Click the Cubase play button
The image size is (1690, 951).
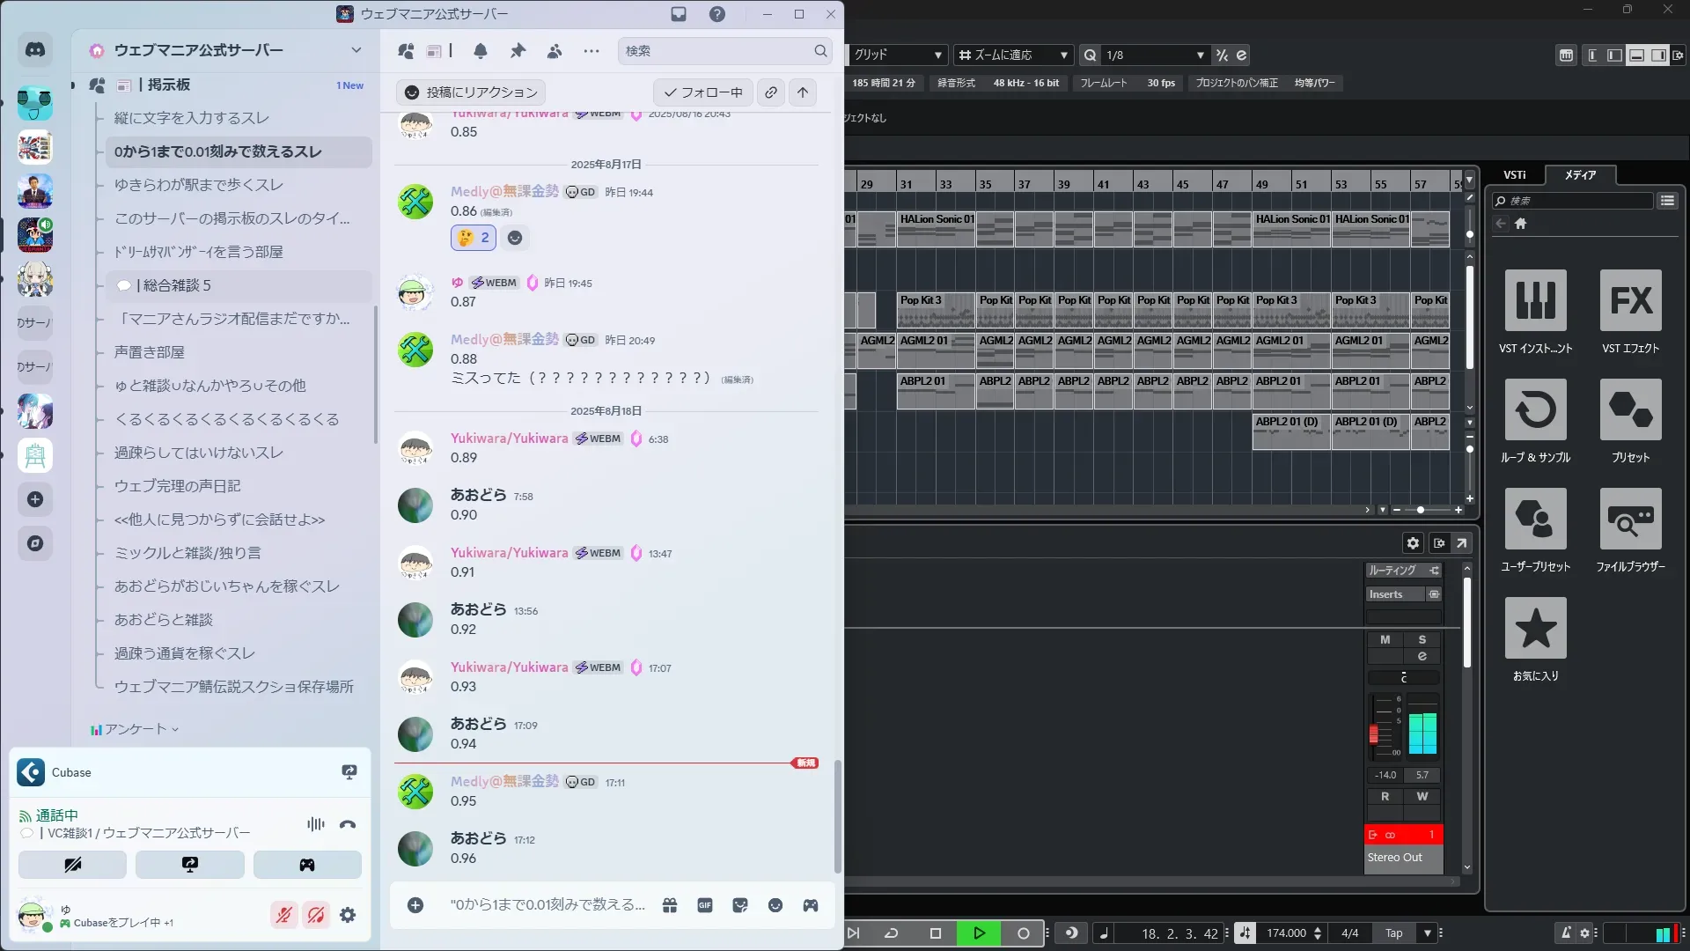tap(979, 933)
